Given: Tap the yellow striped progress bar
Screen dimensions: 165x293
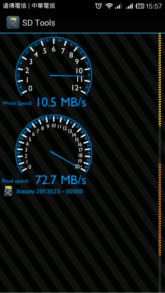Looking at the screenshot, I should [160, 80].
